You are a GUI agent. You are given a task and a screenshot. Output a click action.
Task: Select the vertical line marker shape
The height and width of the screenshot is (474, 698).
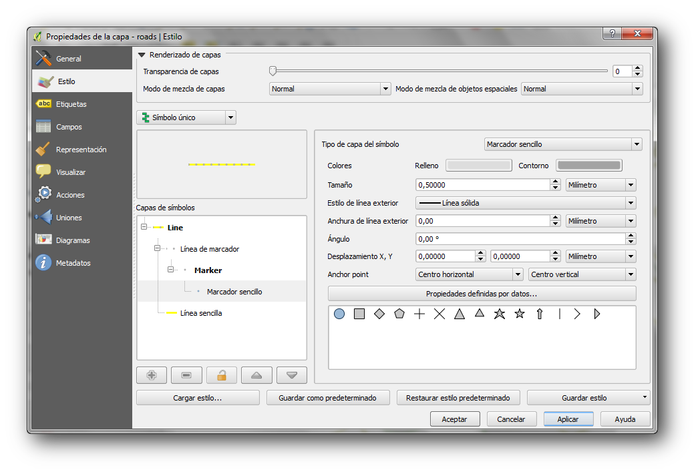[x=560, y=314]
